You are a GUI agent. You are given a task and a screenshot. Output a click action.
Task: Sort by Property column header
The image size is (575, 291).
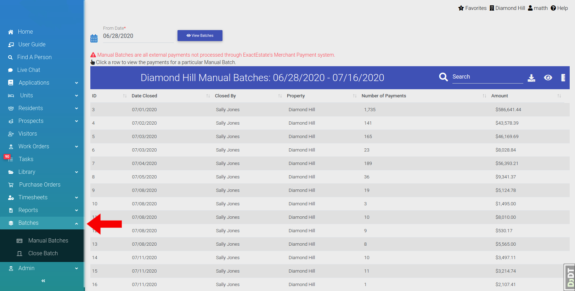click(322, 96)
